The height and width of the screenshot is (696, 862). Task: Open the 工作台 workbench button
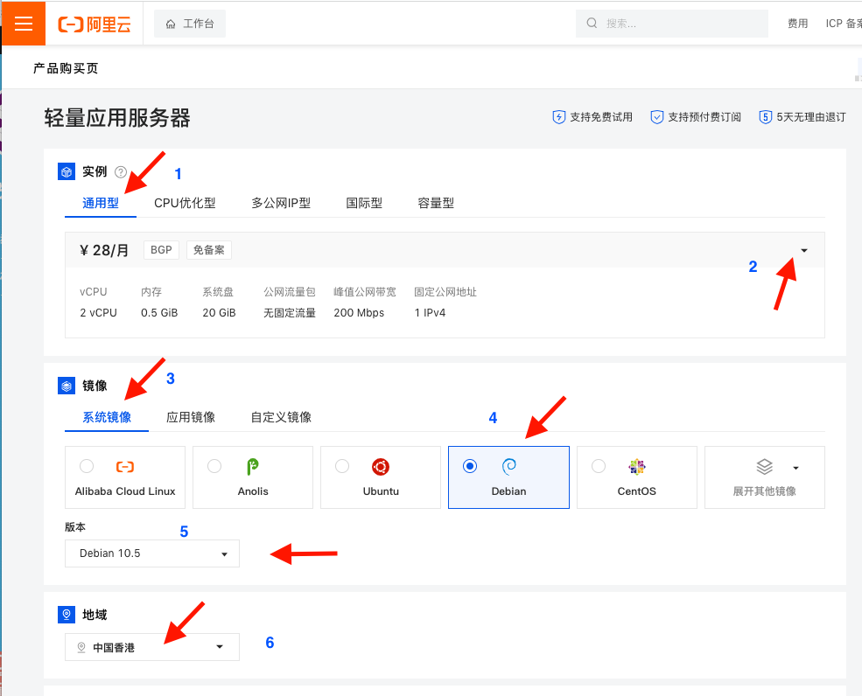pyautogui.click(x=190, y=24)
